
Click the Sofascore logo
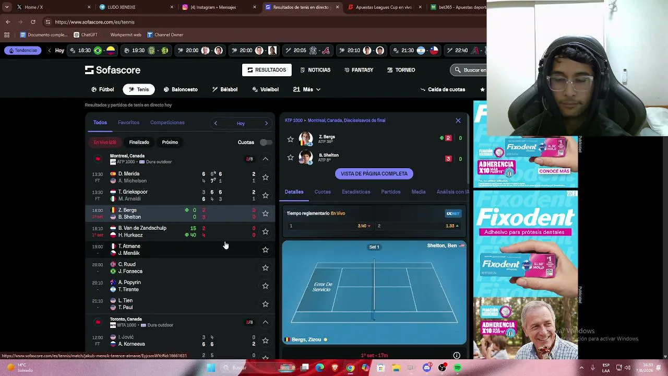coord(113,70)
